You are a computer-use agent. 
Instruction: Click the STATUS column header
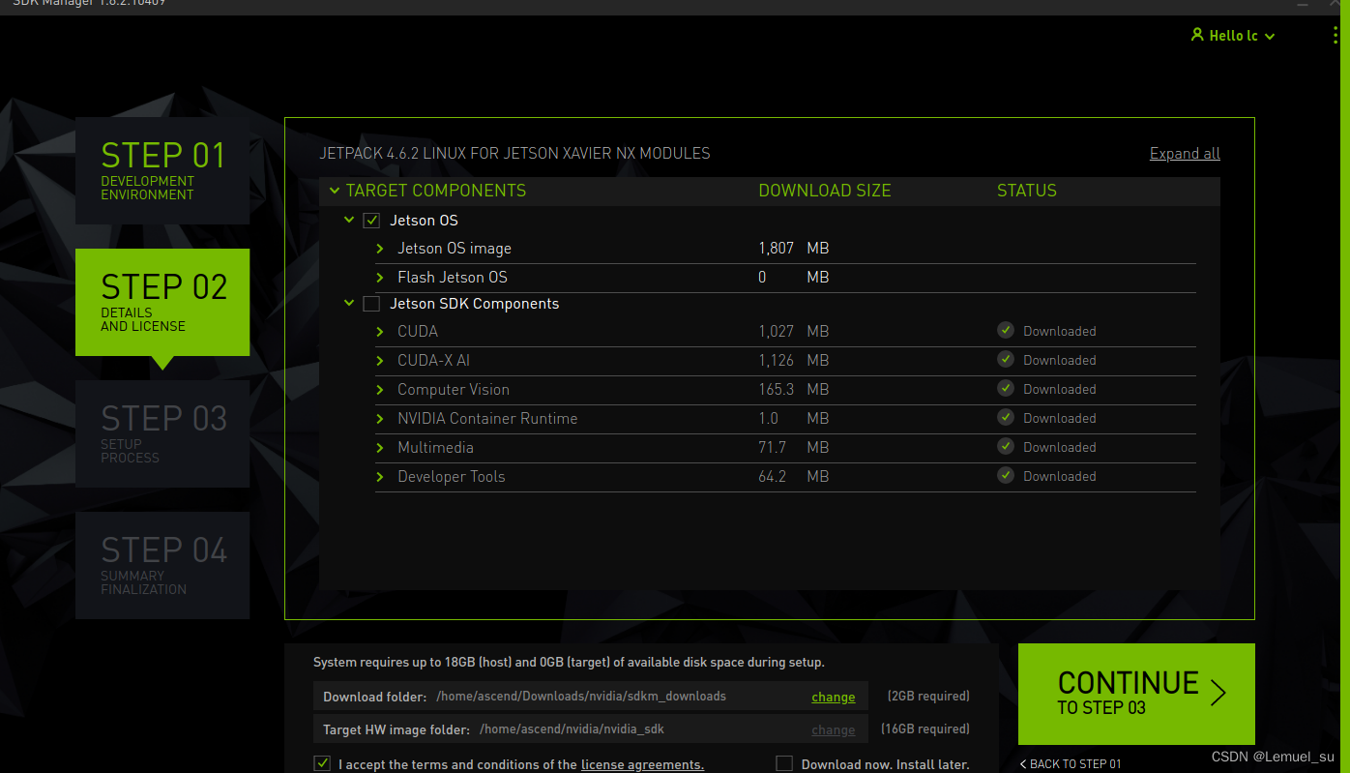coord(1027,191)
